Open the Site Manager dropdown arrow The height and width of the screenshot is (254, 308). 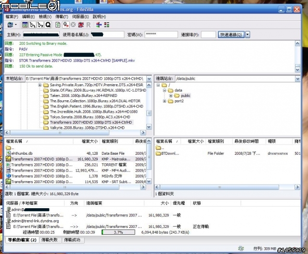coord(16,25)
